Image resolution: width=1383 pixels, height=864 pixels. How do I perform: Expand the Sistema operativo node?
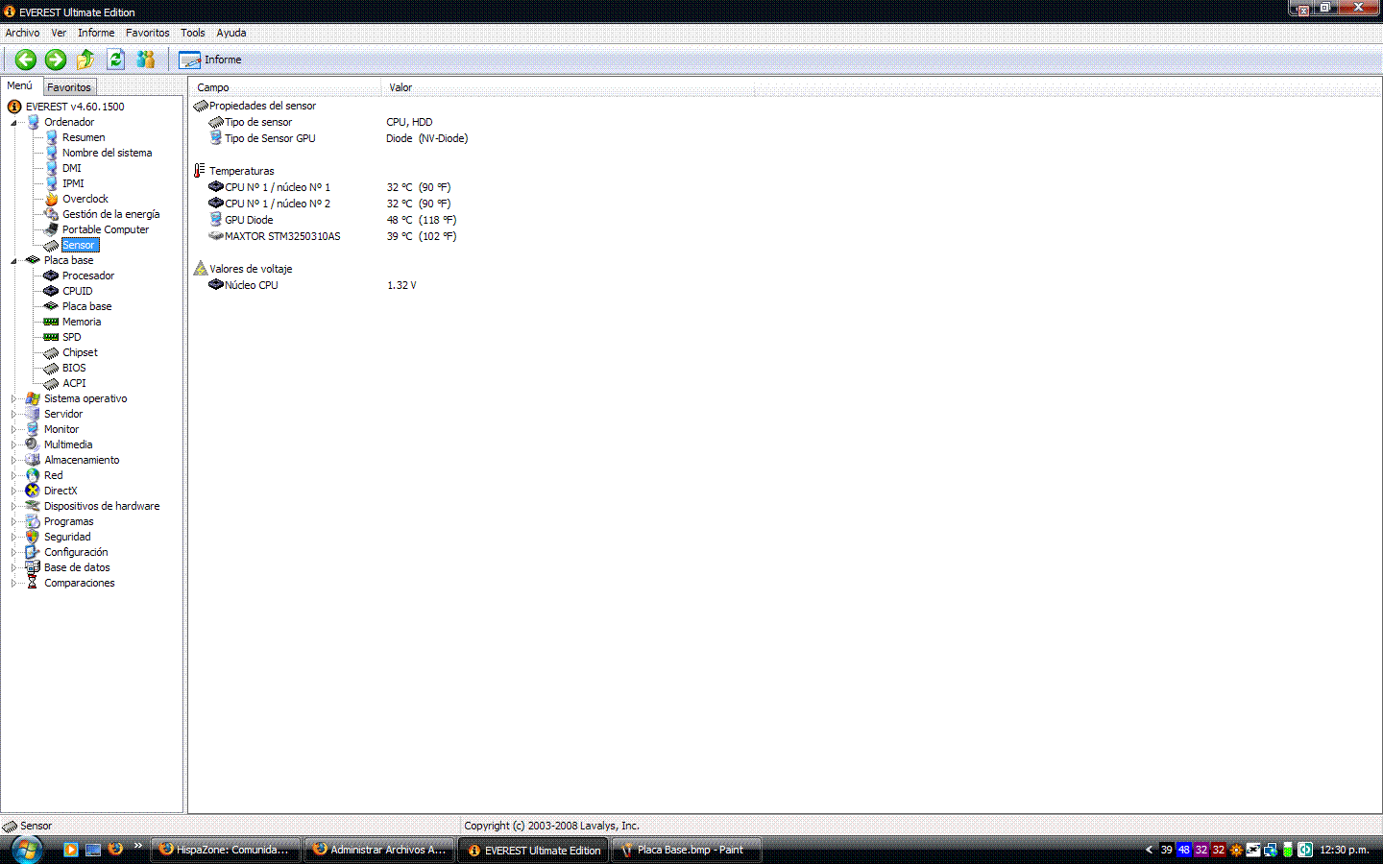click(x=13, y=398)
